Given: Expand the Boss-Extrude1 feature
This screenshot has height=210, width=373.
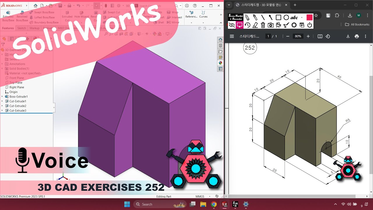Looking at the screenshot, I should click(2, 97).
